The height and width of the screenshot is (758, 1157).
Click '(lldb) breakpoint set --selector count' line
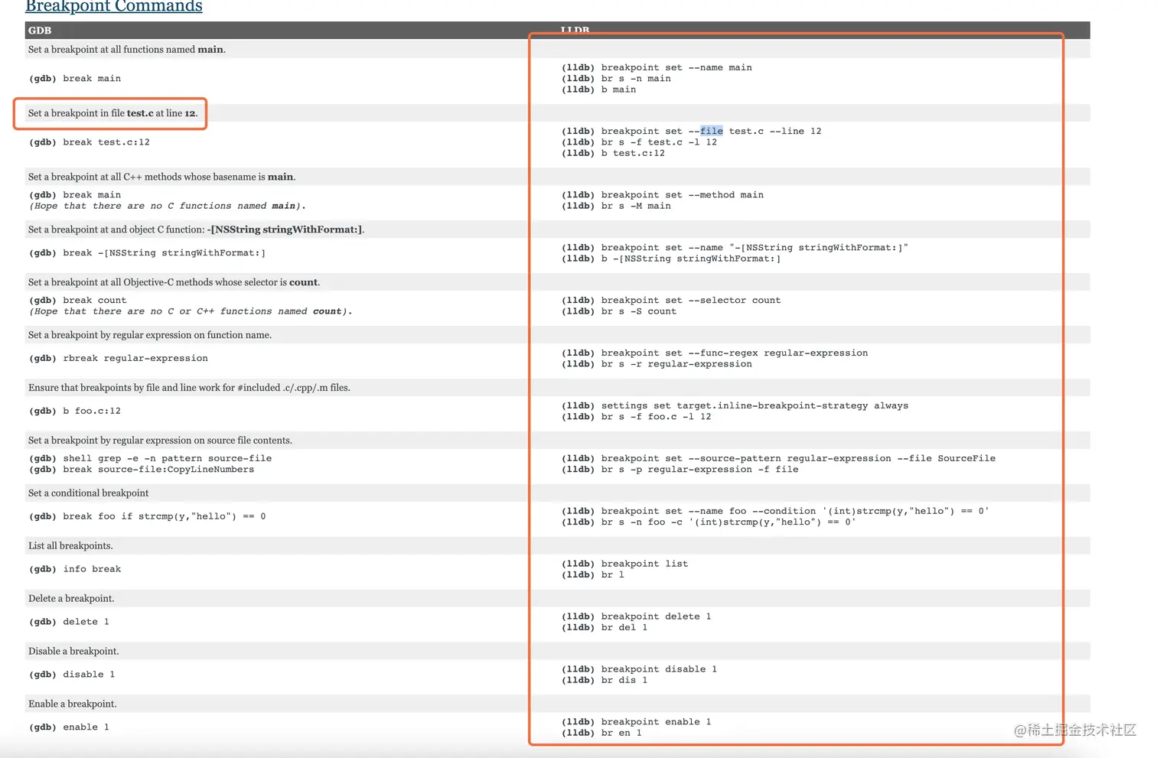(671, 301)
